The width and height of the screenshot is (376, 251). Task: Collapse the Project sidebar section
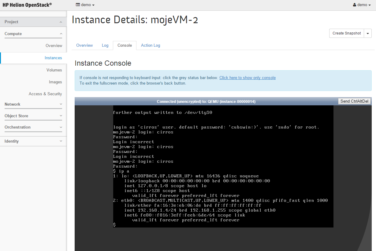pos(33,22)
